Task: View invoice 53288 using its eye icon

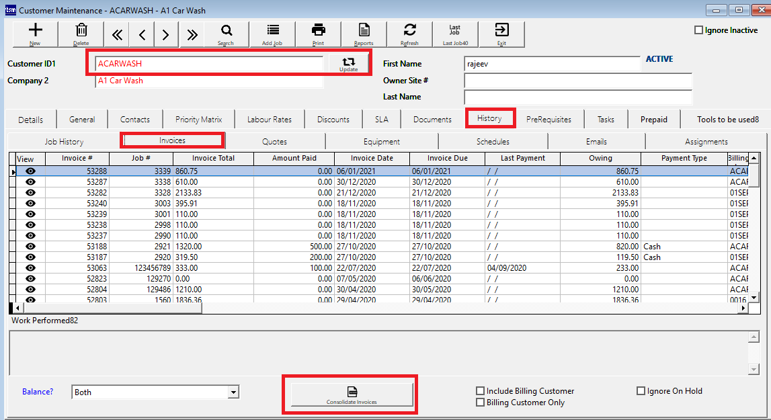Action: (30, 171)
